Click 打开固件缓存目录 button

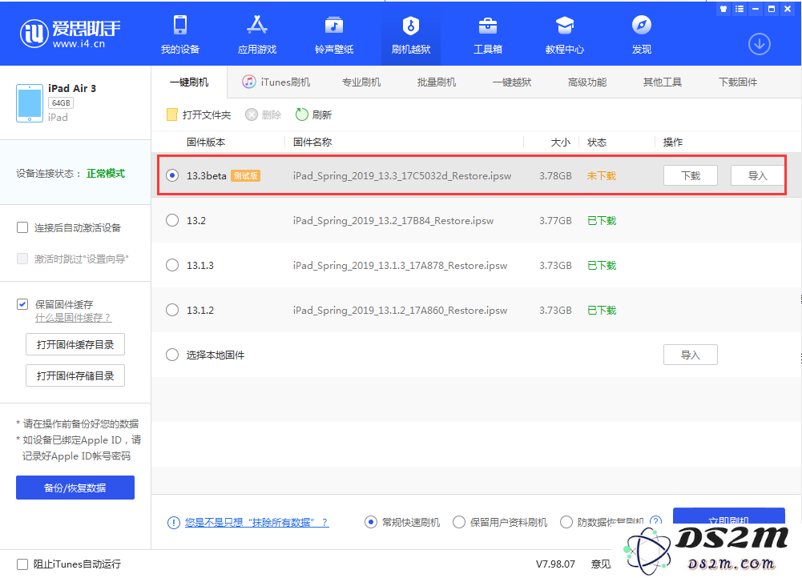coord(75,344)
